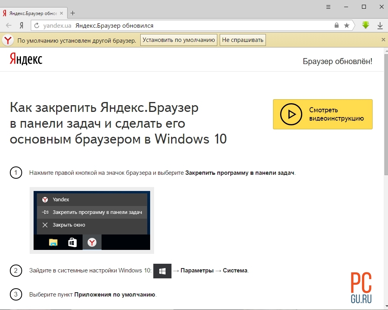This screenshot has height=310, width=388.
Task: Click inside the address bar field
Action: click(x=193, y=25)
